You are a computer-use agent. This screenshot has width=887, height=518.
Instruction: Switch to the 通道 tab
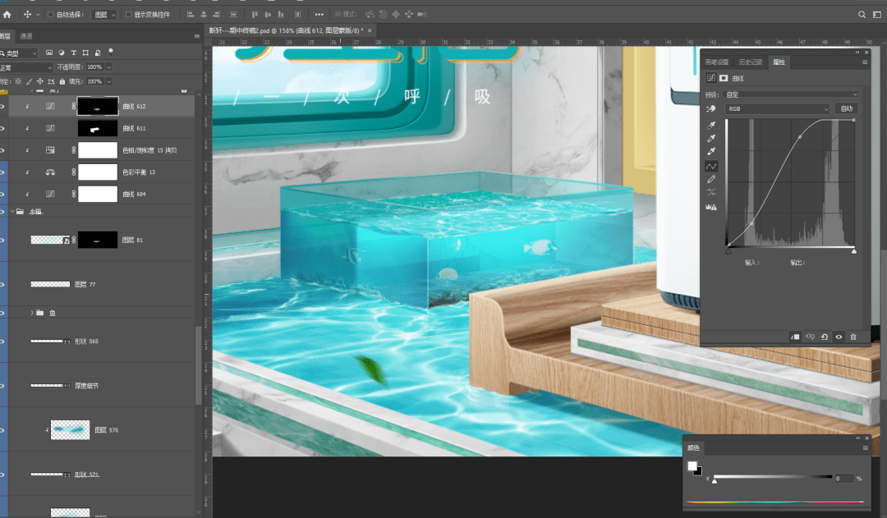(x=26, y=36)
